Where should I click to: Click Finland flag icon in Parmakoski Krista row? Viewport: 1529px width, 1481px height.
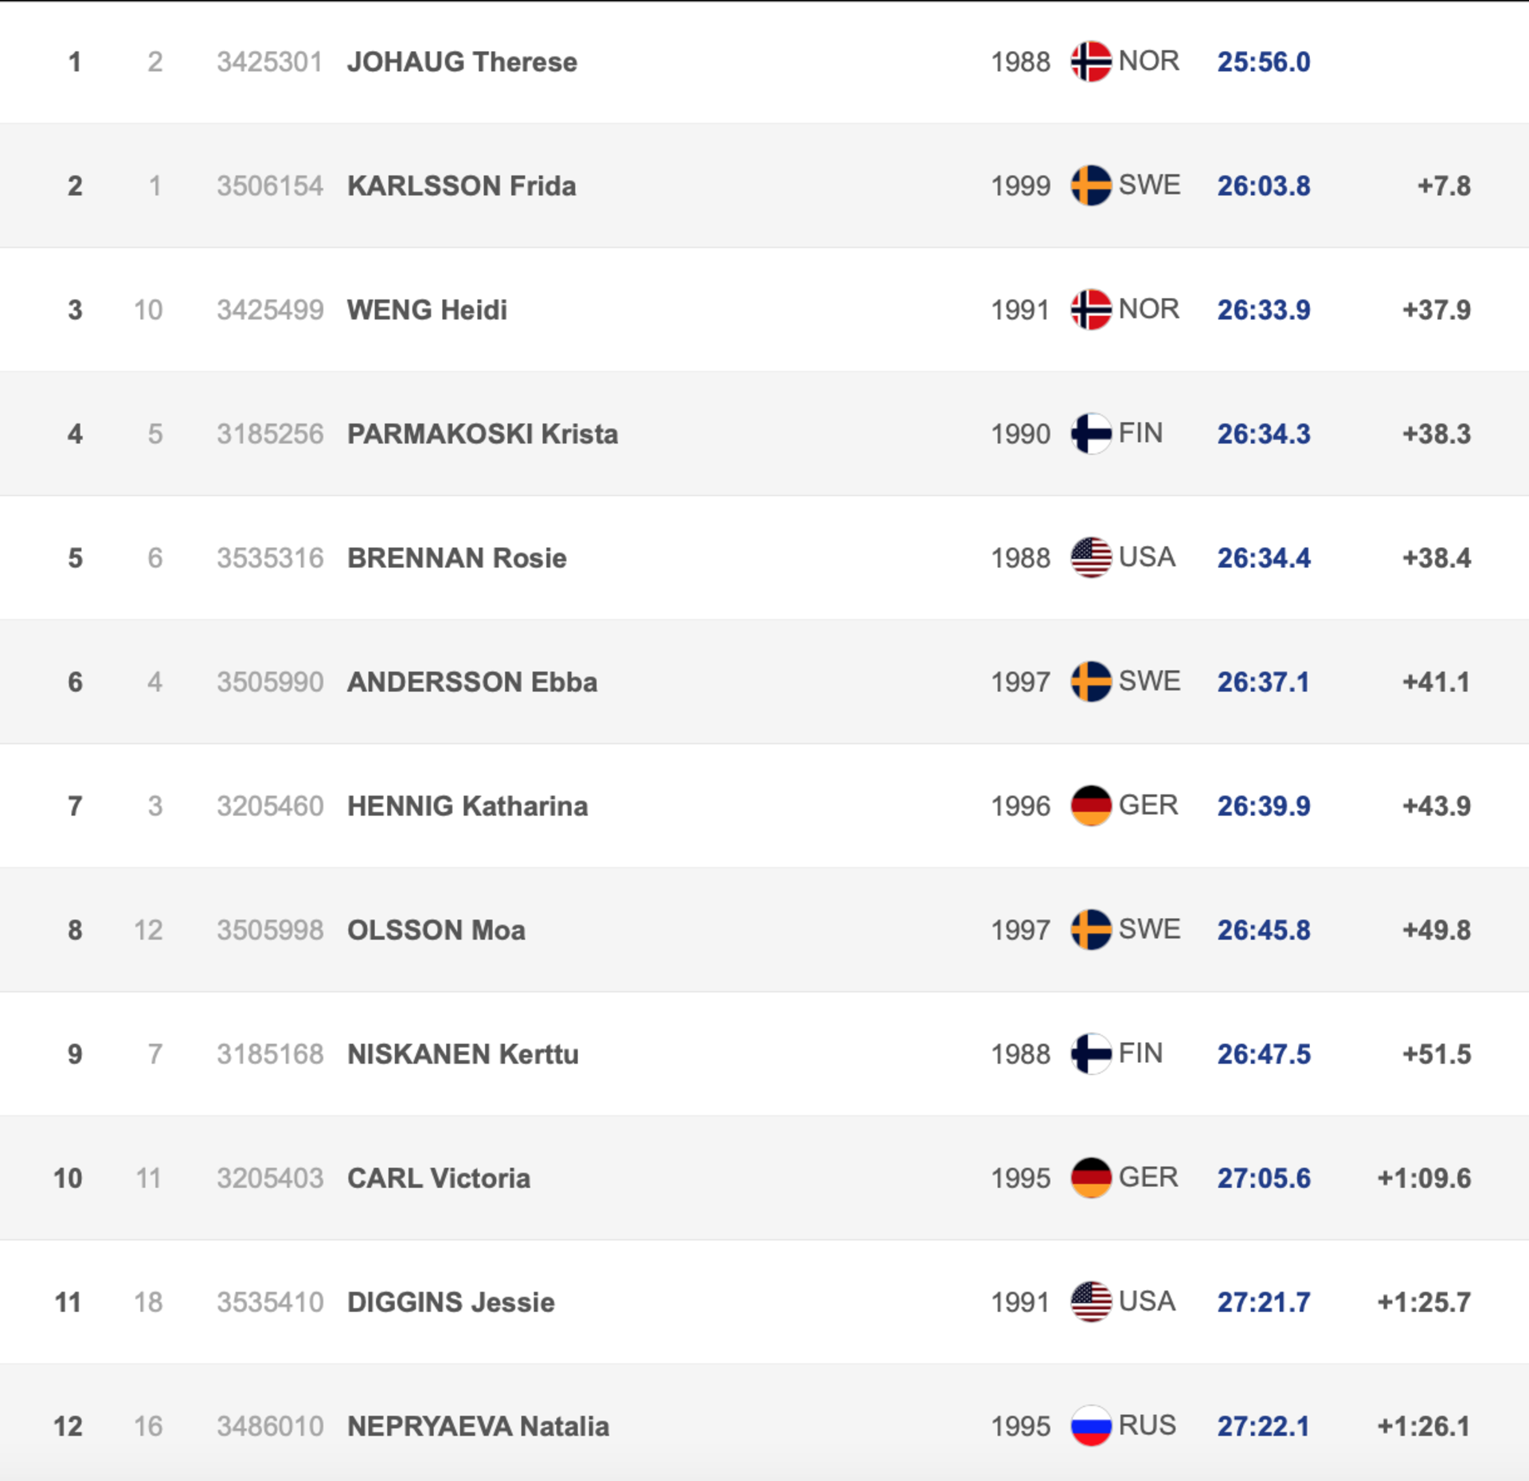pyautogui.click(x=1091, y=434)
